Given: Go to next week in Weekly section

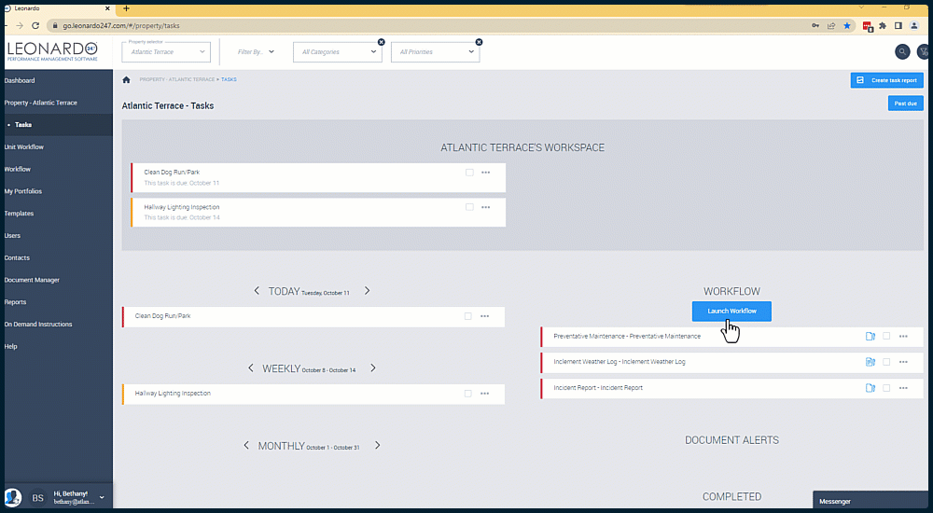Looking at the screenshot, I should [x=373, y=368].
